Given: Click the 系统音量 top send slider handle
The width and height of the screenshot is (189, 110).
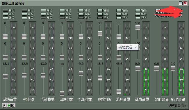Looking at the screenshot, I should 5,37.
